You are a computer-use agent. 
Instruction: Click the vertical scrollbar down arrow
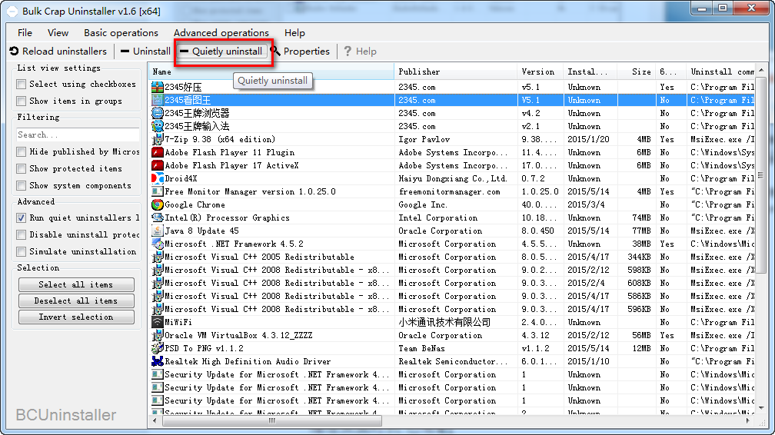[x=761, y=408]
